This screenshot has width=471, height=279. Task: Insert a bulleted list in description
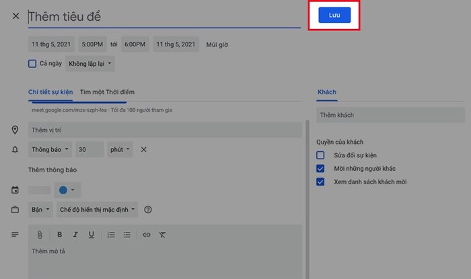tap(126, 235)
